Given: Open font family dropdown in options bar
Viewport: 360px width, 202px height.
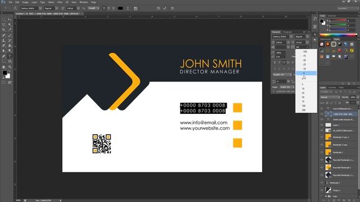Looking at the screenshot, I should point(40,8).
